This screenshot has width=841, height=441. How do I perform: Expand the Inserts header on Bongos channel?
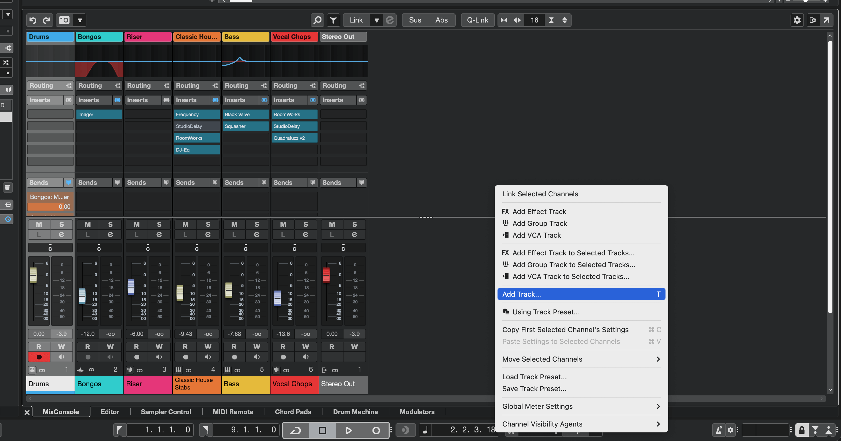pos(95,100)
